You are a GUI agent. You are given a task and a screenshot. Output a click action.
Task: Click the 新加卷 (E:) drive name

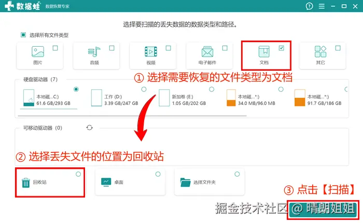pos(183,97)
